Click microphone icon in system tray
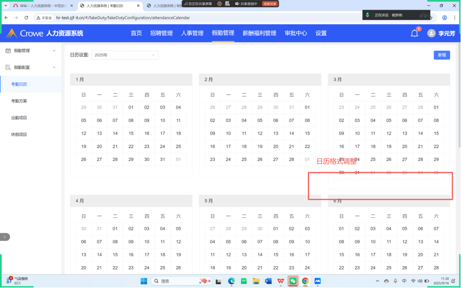 coord(395,281)
